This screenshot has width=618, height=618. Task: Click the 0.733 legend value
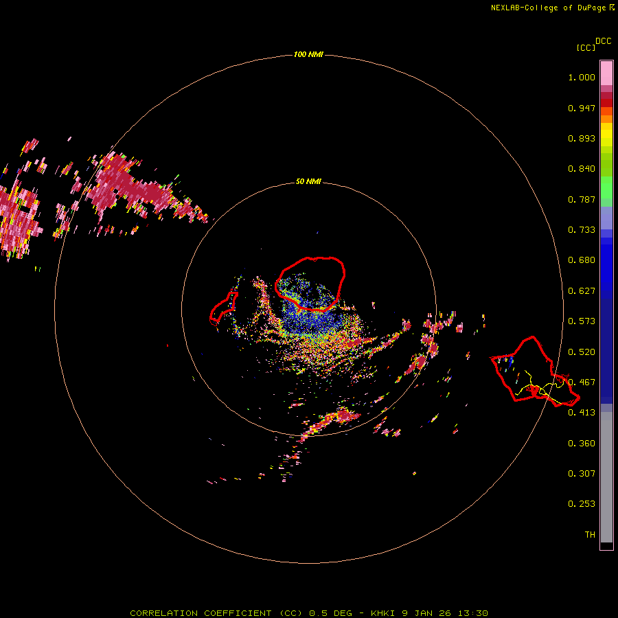pyautogui.click(x=582, y=230)
